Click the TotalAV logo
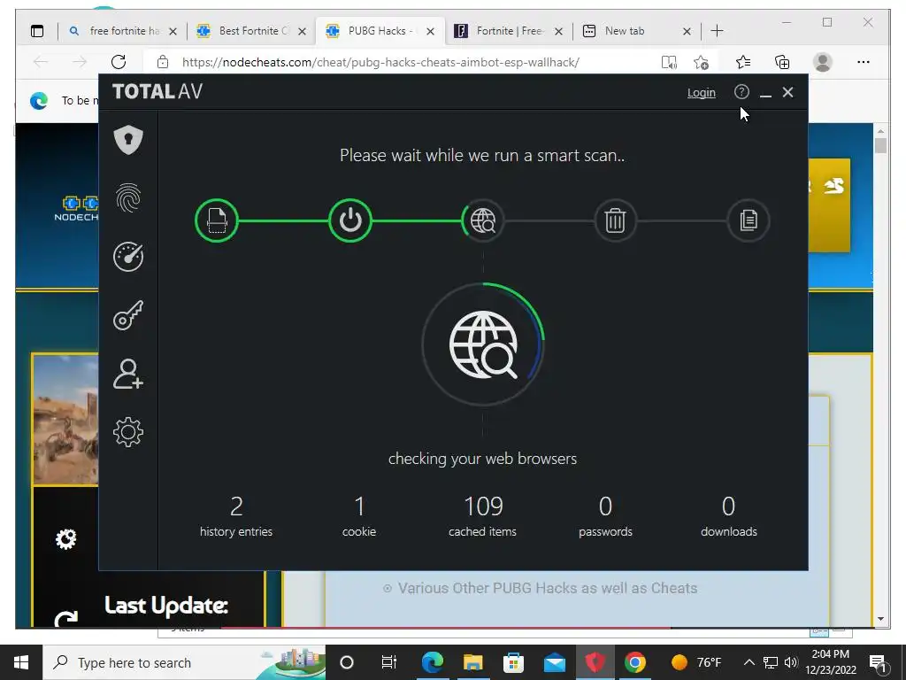This screenshot has height=680, width=906. [x=157, y=91]
